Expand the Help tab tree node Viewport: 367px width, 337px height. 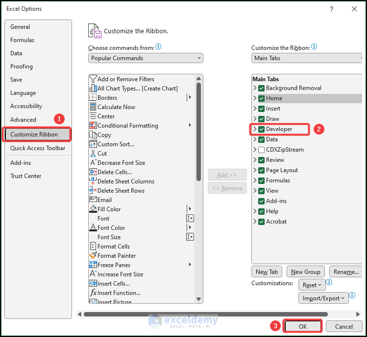tap(255, 211)
